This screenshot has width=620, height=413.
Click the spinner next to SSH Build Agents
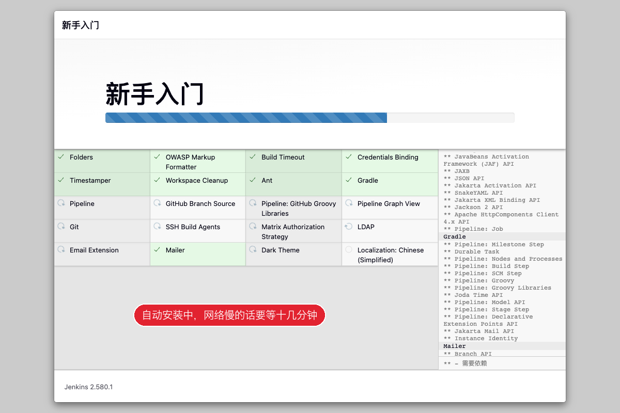tap(157, 227)
